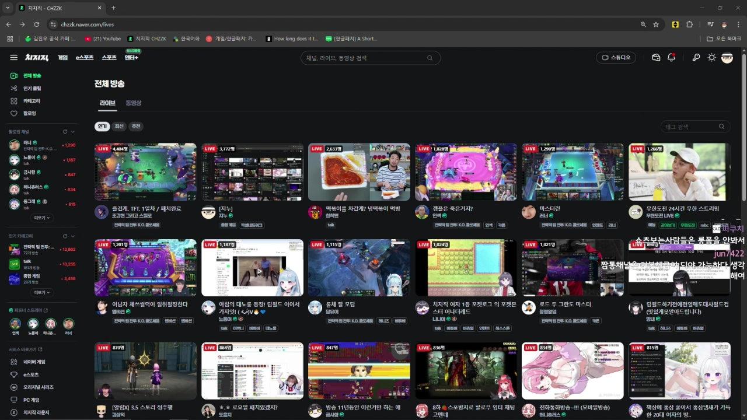Select the 추천 sort chip
Image resolution: width=747 pixels, height=420 pixels.
click(136, 127)
